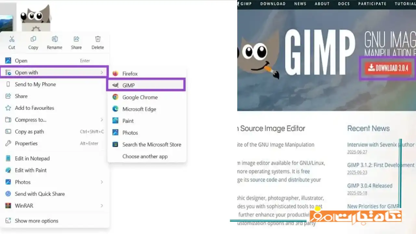Open the GIMP 3.0.4 Released news link
This screenshot has width=416, height=234.
[x=370, y=186]
